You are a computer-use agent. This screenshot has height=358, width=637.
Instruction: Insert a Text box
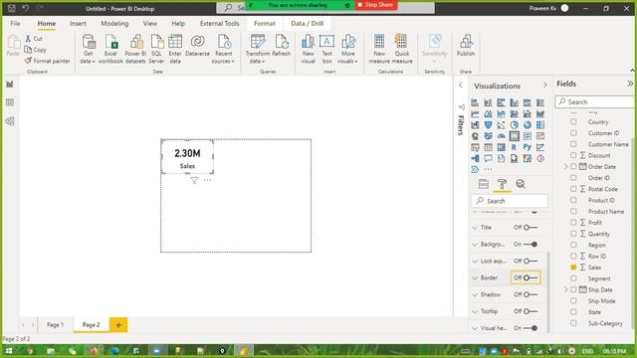tap(327, 49)
